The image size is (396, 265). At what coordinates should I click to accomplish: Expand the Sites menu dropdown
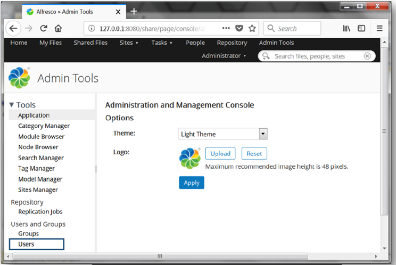coord(129,43)
